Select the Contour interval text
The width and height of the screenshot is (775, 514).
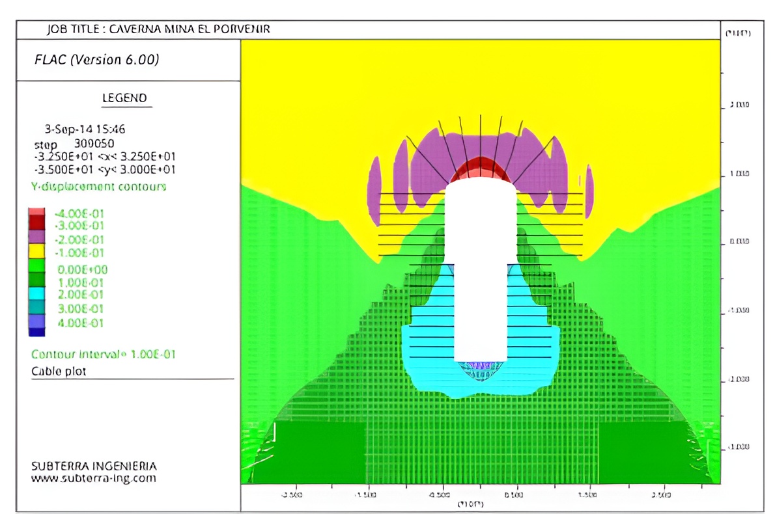(x=104, y=355)
